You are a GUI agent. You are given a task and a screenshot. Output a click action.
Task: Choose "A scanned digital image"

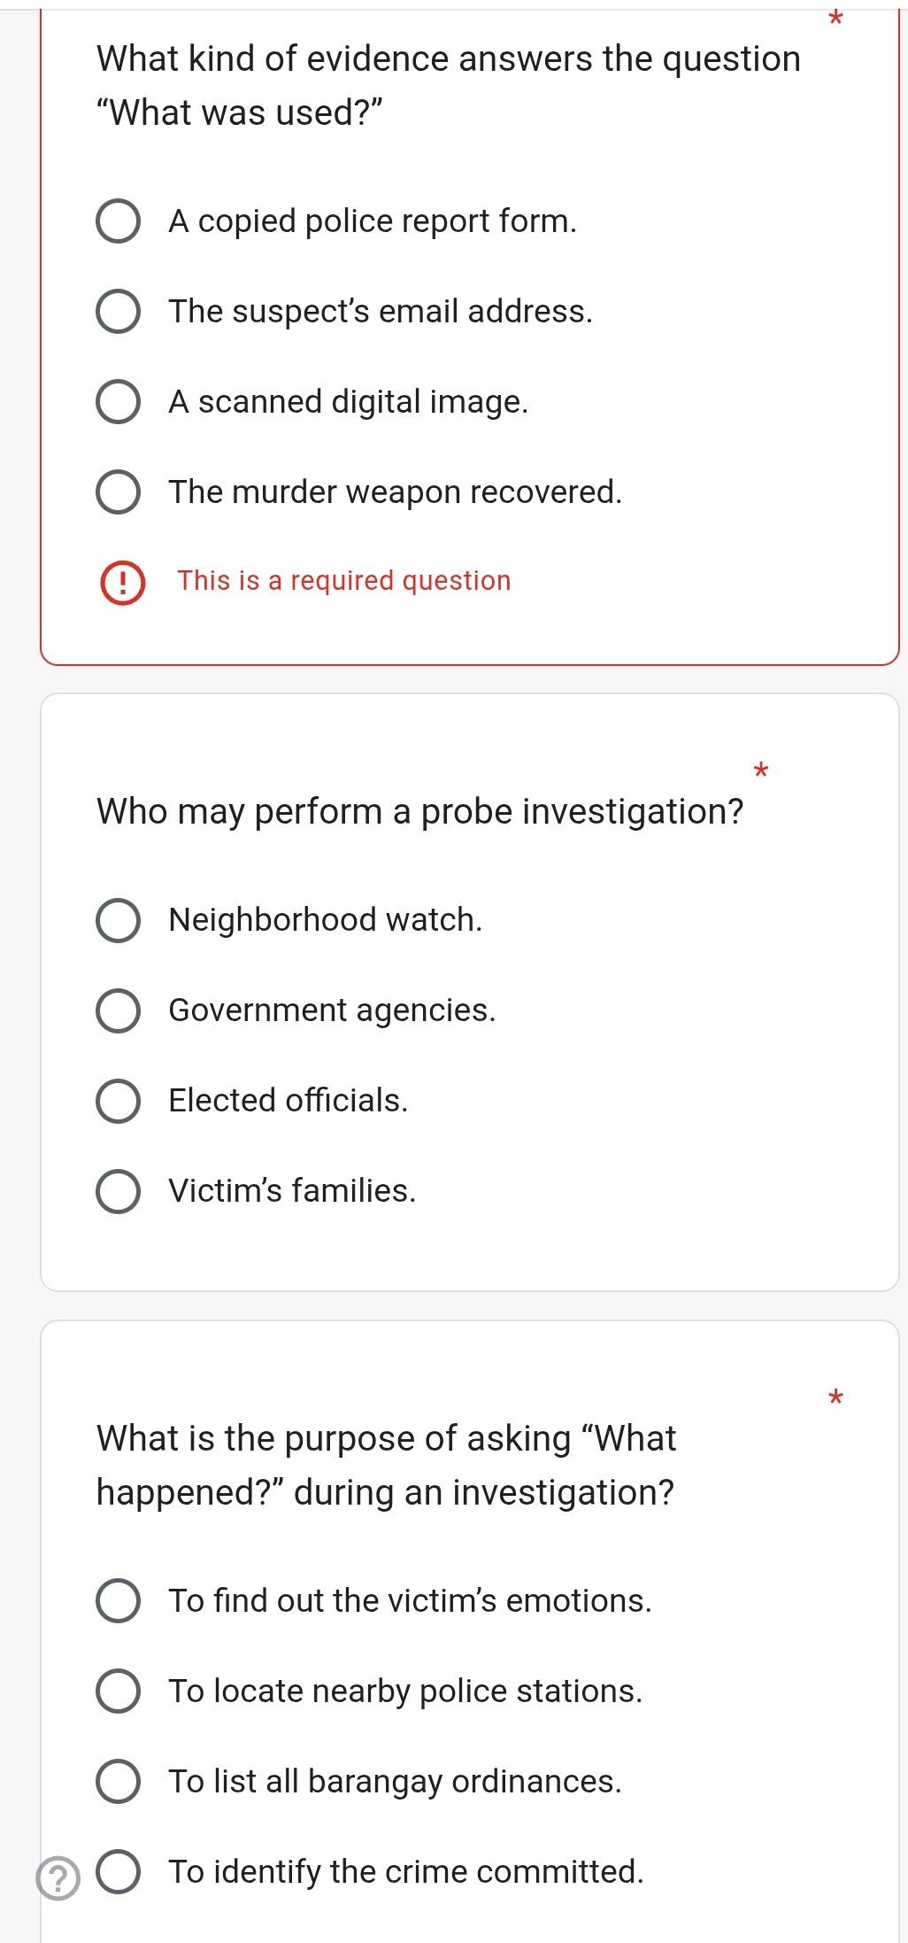click(x=118, y=403)
